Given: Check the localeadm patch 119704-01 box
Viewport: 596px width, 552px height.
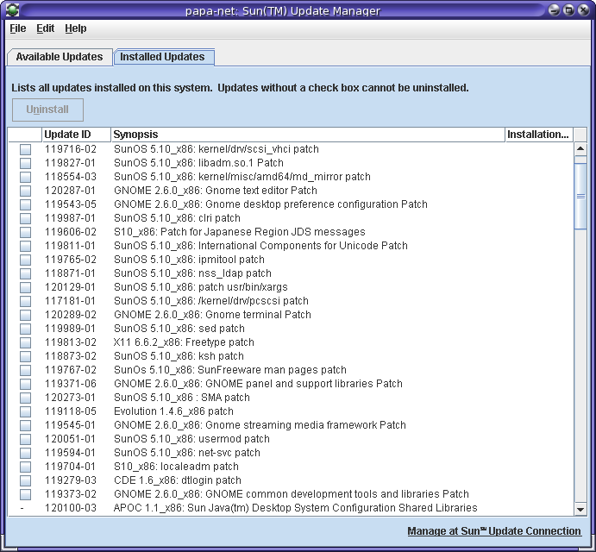Looking at the screenshot, I should point(26,467).
